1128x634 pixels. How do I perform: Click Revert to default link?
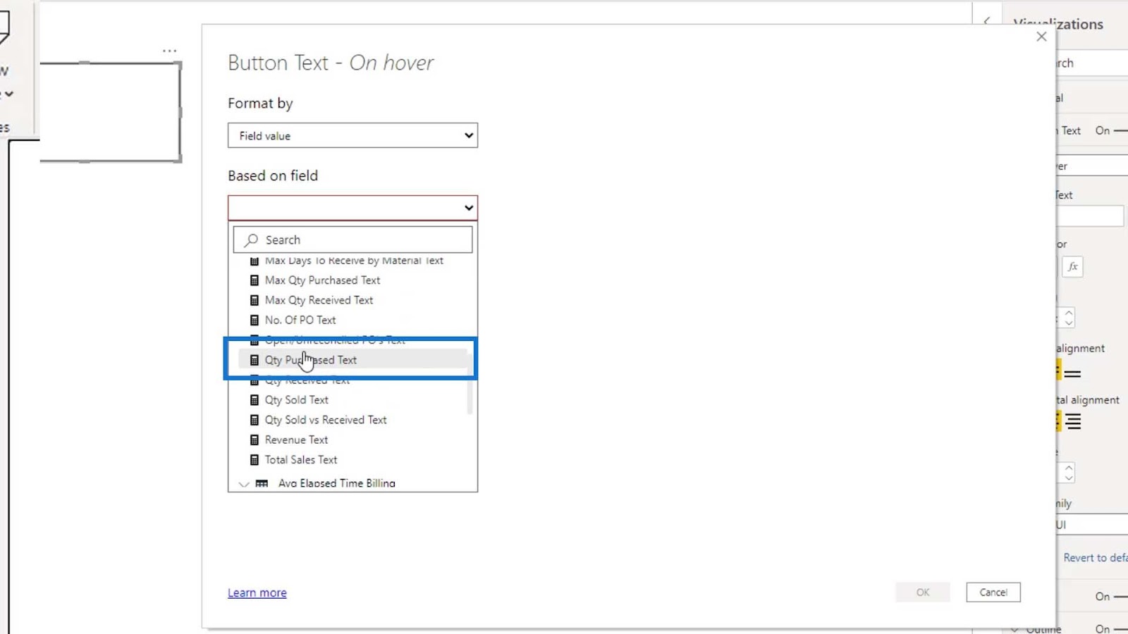tap(1095, 558)
